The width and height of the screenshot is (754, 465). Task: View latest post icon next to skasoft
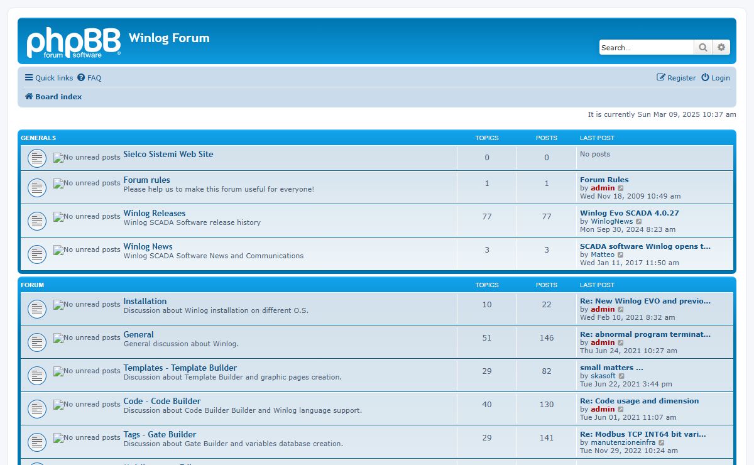(622, 376)
